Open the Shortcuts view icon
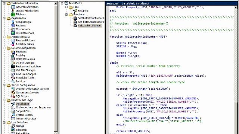Viewport: 239px width, 134px height. coord(13,51)
